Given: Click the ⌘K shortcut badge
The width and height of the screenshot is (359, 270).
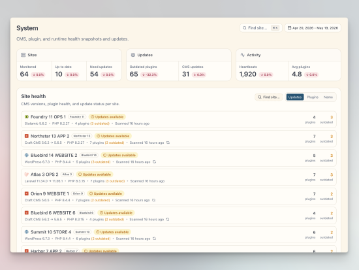Looking at the screenshot, I should click(x=275, y=27).
